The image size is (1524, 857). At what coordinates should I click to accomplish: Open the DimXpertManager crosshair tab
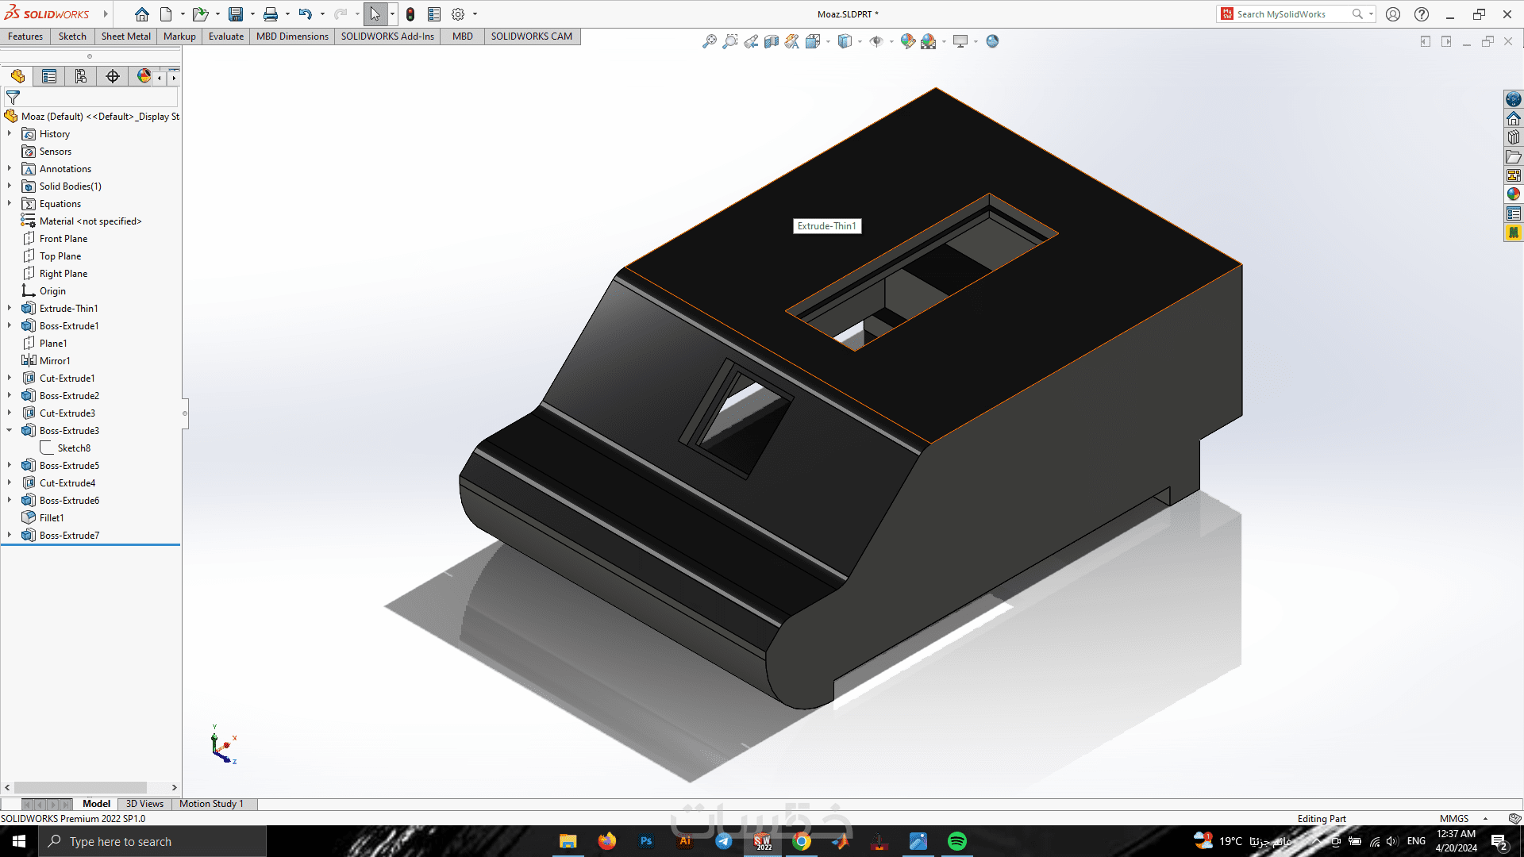click(x=113, y=76)
